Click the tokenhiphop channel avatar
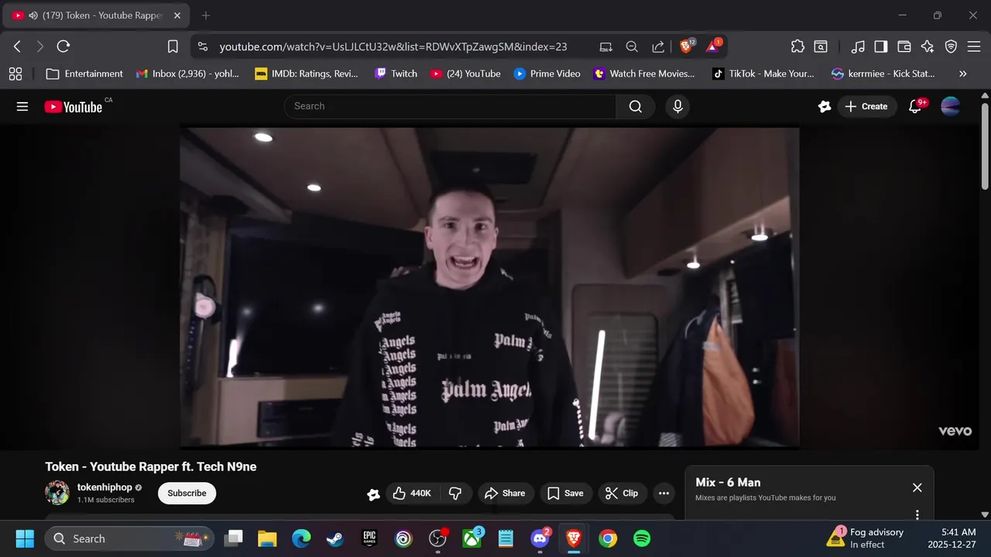The image size is (991, 557). pyautogui.click(x=57, y=493)
